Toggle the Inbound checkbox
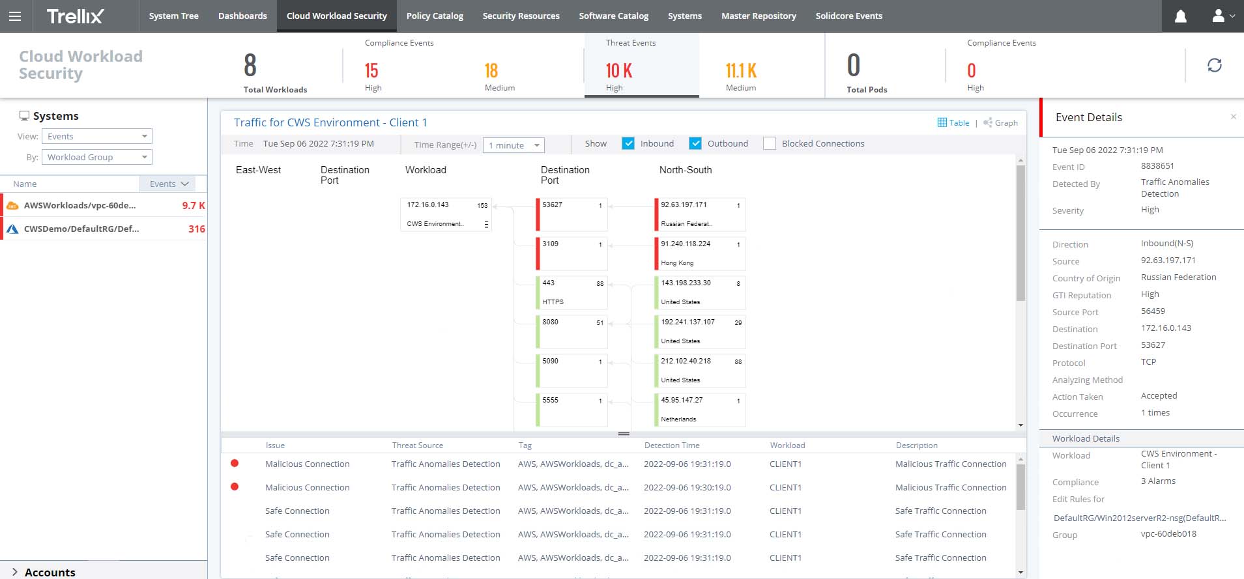The height and width of the screenshot is (579, 1244). click(x=628, y=143)
